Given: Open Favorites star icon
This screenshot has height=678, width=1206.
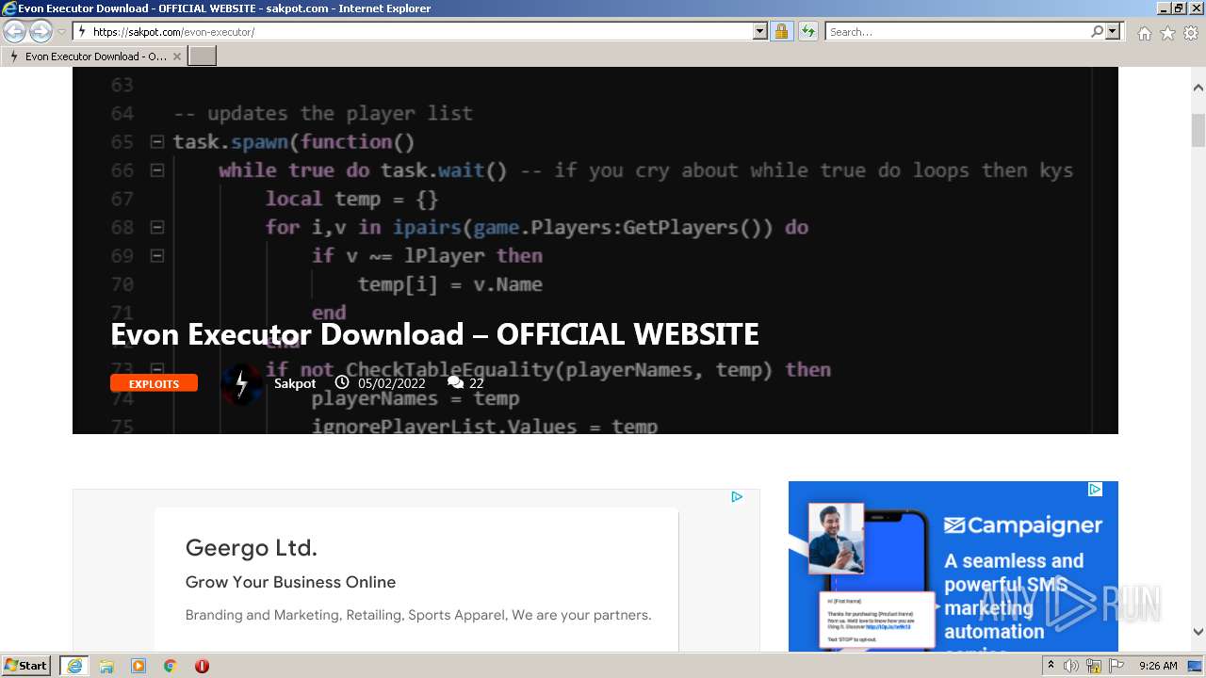Looking at the screenshot, I should (x=1167, y=33).
